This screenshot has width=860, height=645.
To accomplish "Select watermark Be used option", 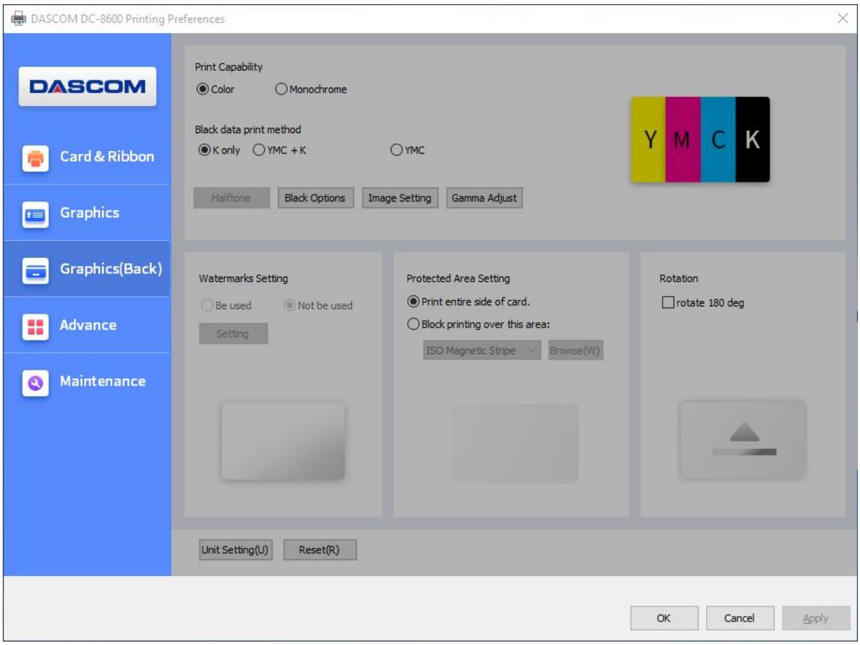I will (227, 306).
